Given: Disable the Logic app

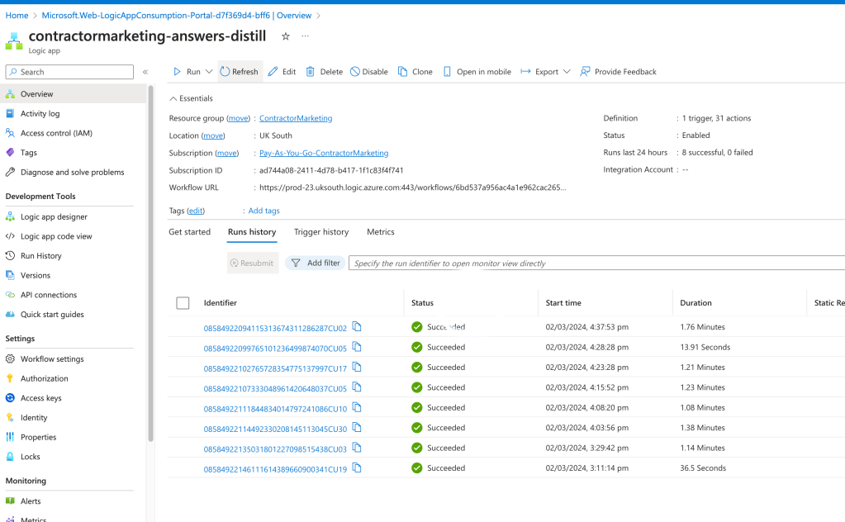Looking at the screenshot, I should pyautogui.click(x=370, y=72).
